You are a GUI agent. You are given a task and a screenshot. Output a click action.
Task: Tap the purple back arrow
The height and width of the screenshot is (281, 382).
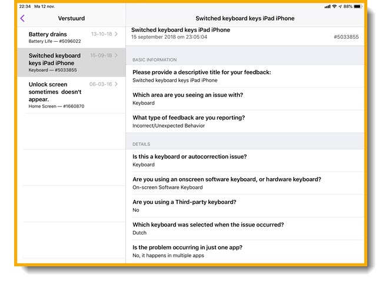click(x=22, y=18)
